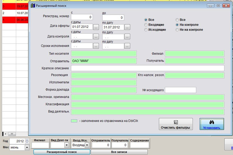
Task: Maximize the Расширенный поиск dialog
Action: (218, 6)
